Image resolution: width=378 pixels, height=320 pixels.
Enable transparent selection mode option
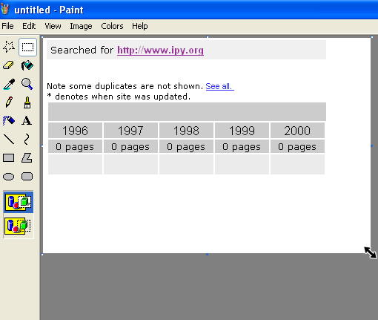pyautogui.click(x=19, y=226)
